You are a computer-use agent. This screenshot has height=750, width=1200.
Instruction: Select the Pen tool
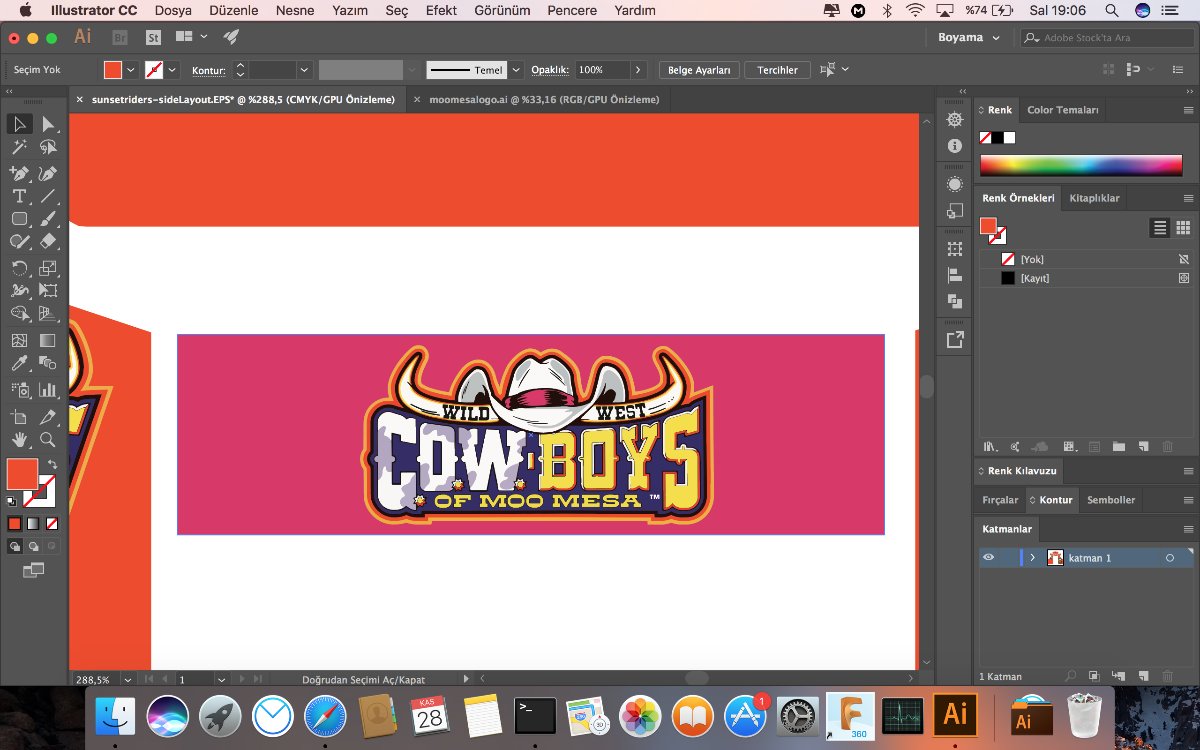20,173
